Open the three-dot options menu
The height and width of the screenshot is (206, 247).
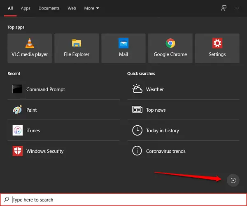[x=237, y=8]
